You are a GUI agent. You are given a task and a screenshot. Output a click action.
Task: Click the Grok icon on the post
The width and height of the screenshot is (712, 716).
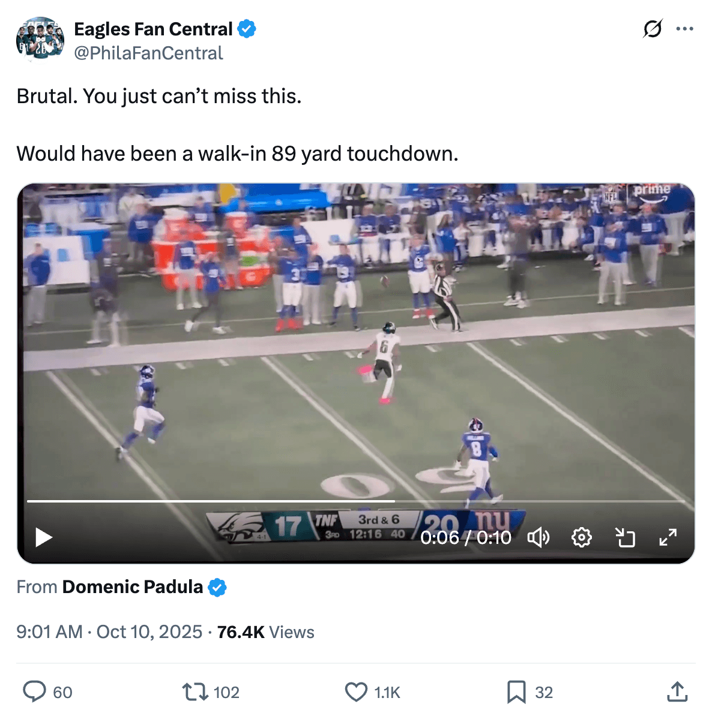click(652, 29)
